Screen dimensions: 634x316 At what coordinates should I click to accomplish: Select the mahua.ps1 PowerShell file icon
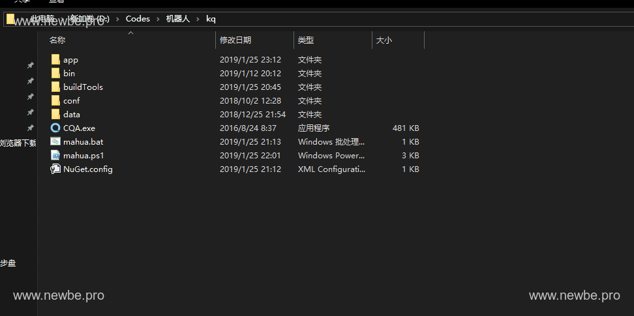55,155
